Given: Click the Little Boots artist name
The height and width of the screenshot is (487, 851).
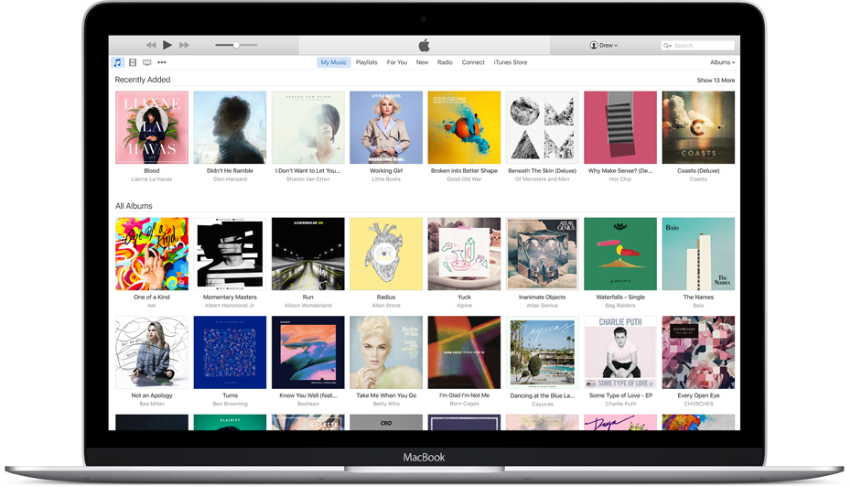Looking at the screenshot, I should click(x=386, y=179).
